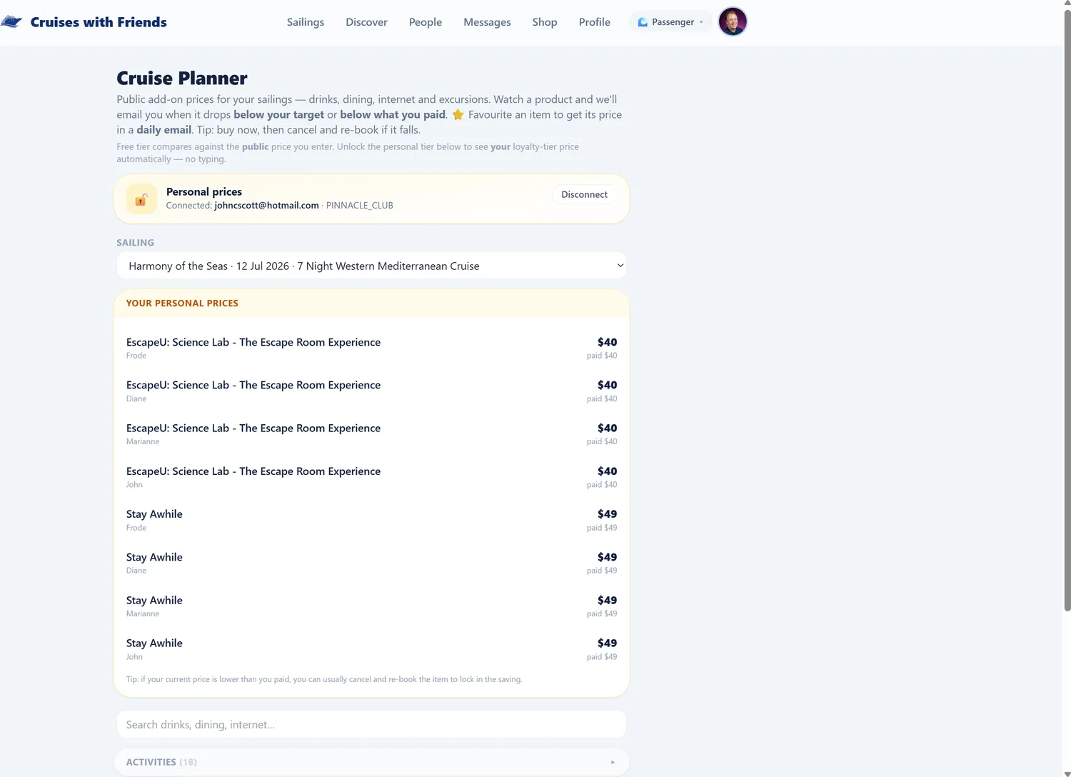This screenshot has height=777, width=1071.
Task: Select Stay Awhile row for Diane
Action: pyautogui.click(x=371, y=563)
